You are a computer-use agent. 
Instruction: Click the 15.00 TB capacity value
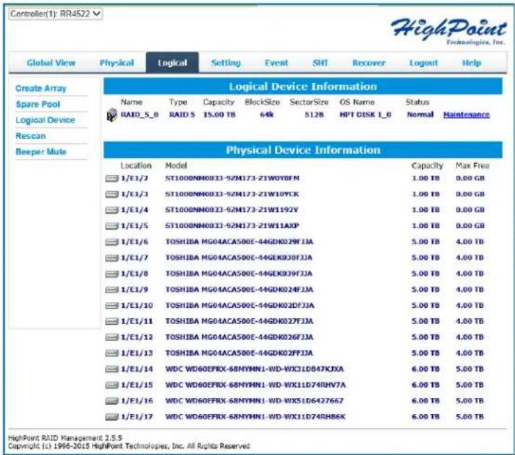point(219,114)
